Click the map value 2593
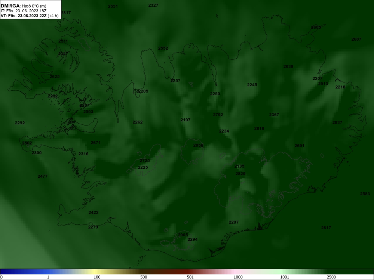Viewport: 374px width, 280px height. [x=88, y=112]
